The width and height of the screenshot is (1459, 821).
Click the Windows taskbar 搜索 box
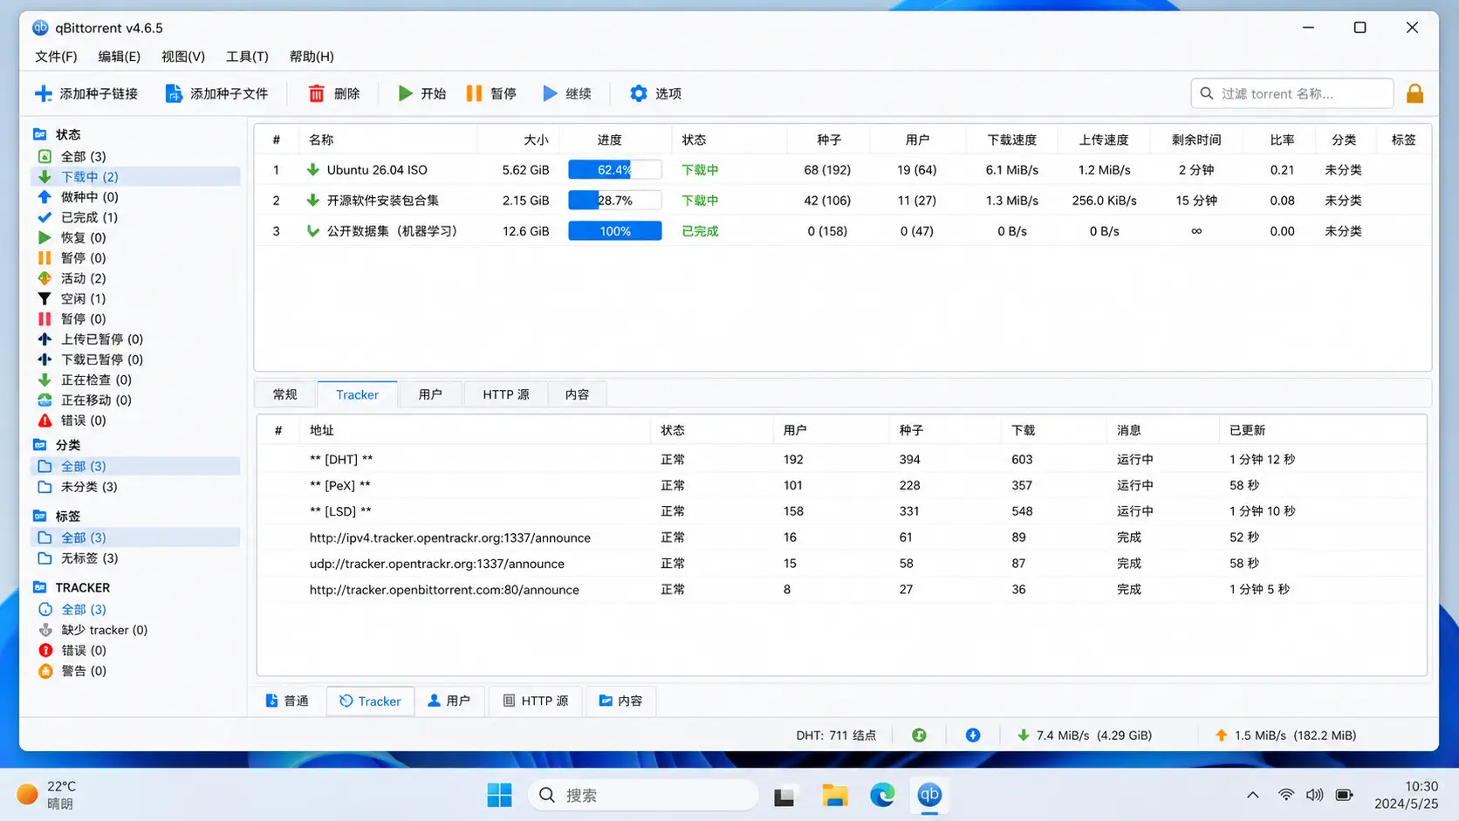point(643,795)
